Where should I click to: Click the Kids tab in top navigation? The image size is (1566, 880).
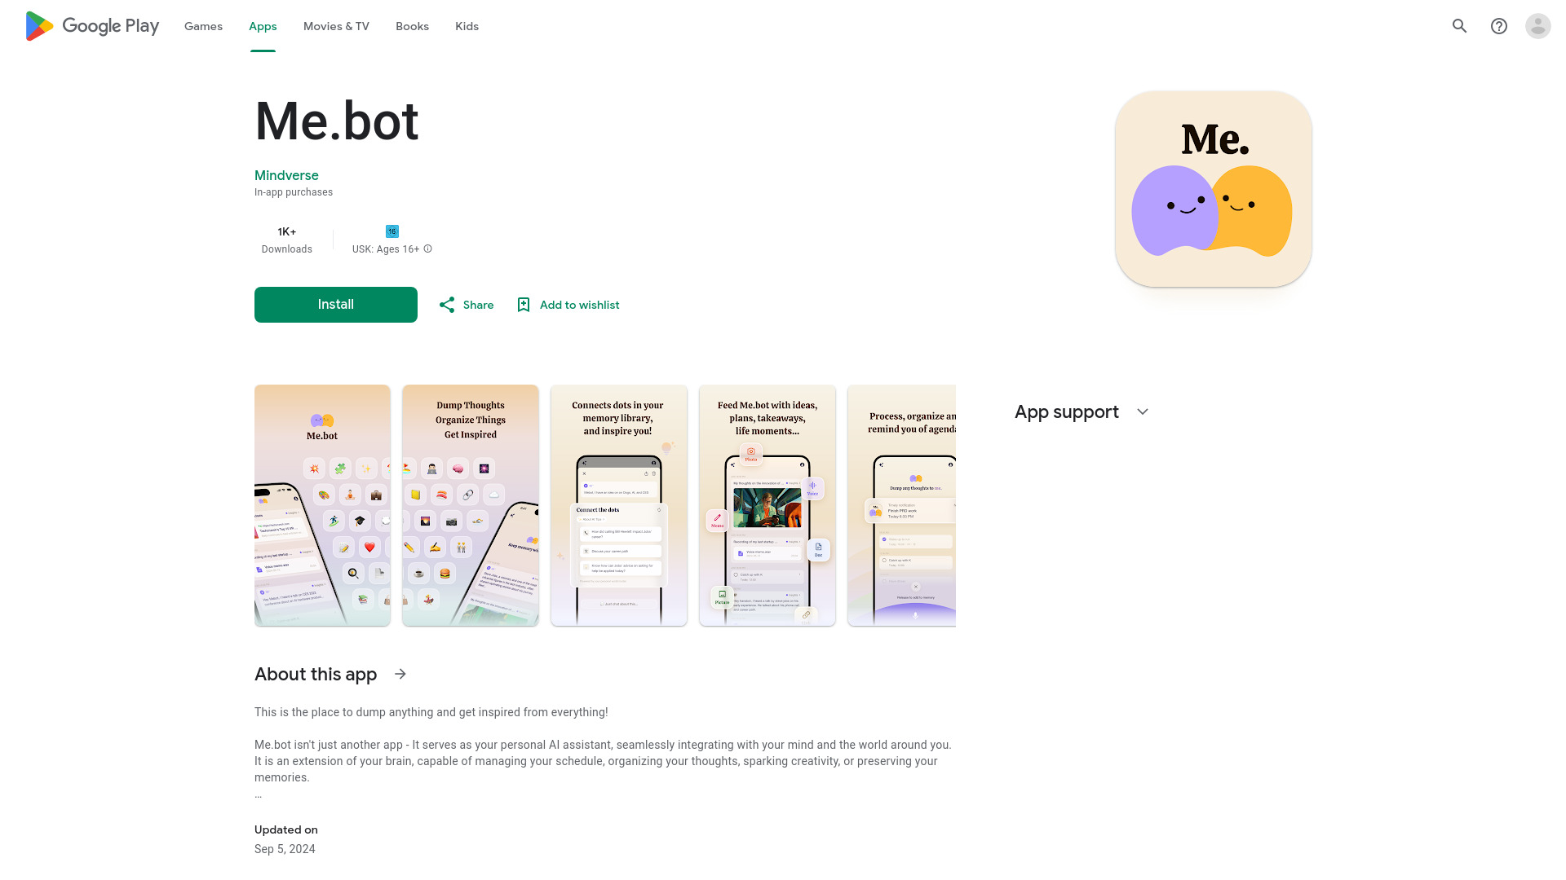[467, 26]
